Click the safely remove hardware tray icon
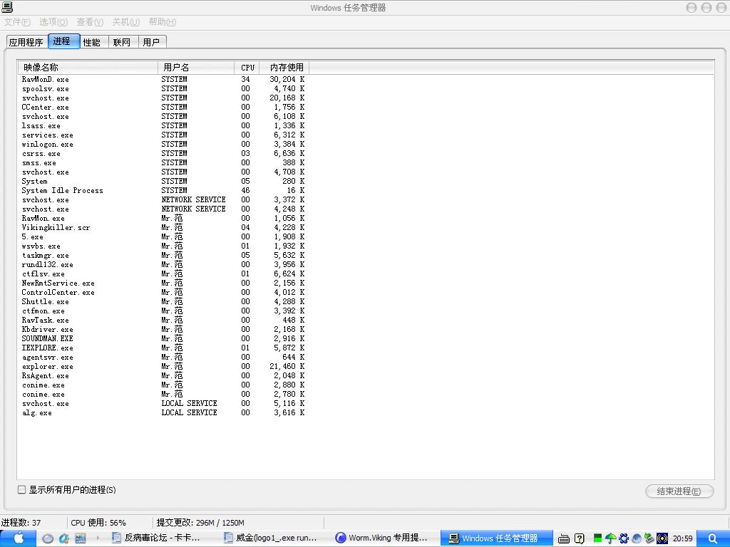 pyautogui.click(x=649, y=538)
